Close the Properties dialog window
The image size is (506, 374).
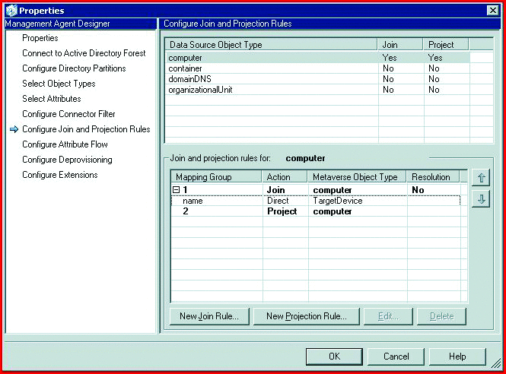492,10
